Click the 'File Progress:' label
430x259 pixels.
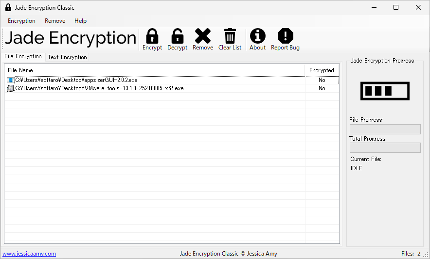point(366,120)
